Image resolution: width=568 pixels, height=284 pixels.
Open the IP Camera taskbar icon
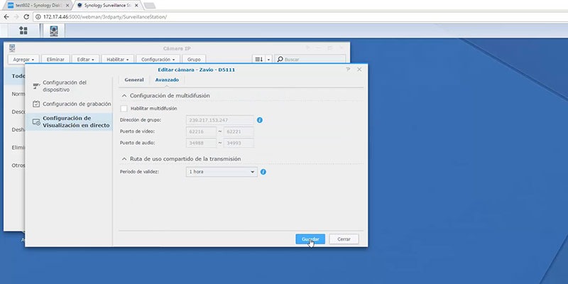[x=54, y=31]
